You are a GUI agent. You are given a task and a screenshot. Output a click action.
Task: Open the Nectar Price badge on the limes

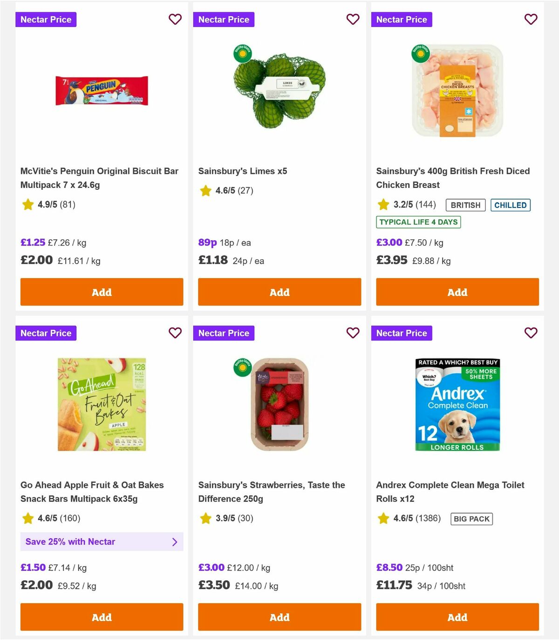point(224,19)
